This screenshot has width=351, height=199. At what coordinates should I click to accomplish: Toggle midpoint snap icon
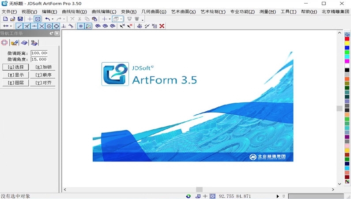(x=34, y=26)
